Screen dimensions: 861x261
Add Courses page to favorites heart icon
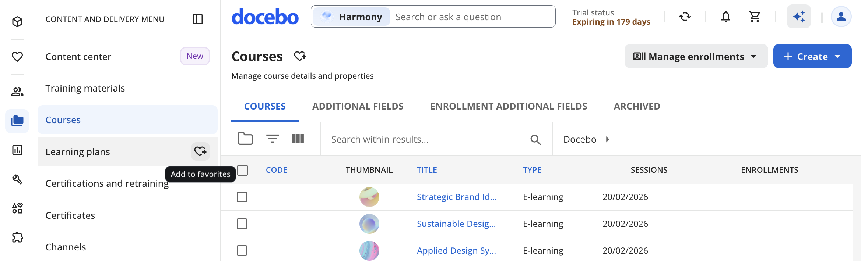tap(300, 56)
